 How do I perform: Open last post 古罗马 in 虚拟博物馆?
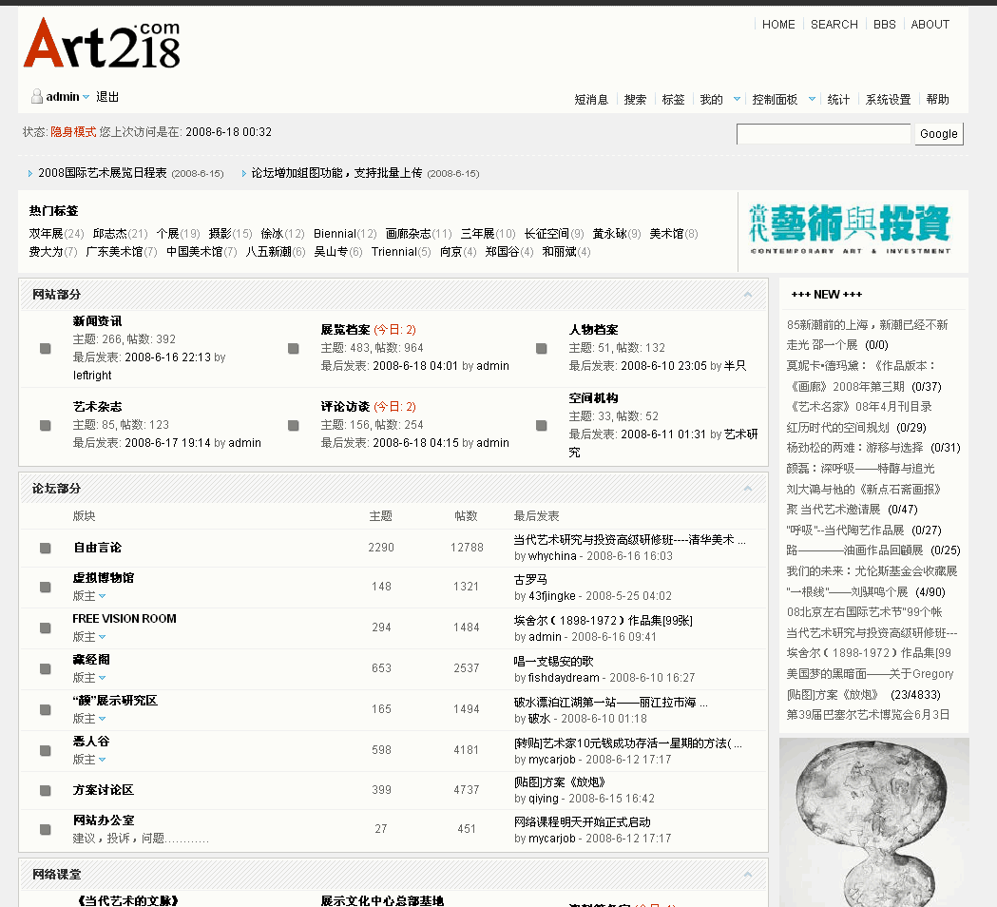(530, 579)
